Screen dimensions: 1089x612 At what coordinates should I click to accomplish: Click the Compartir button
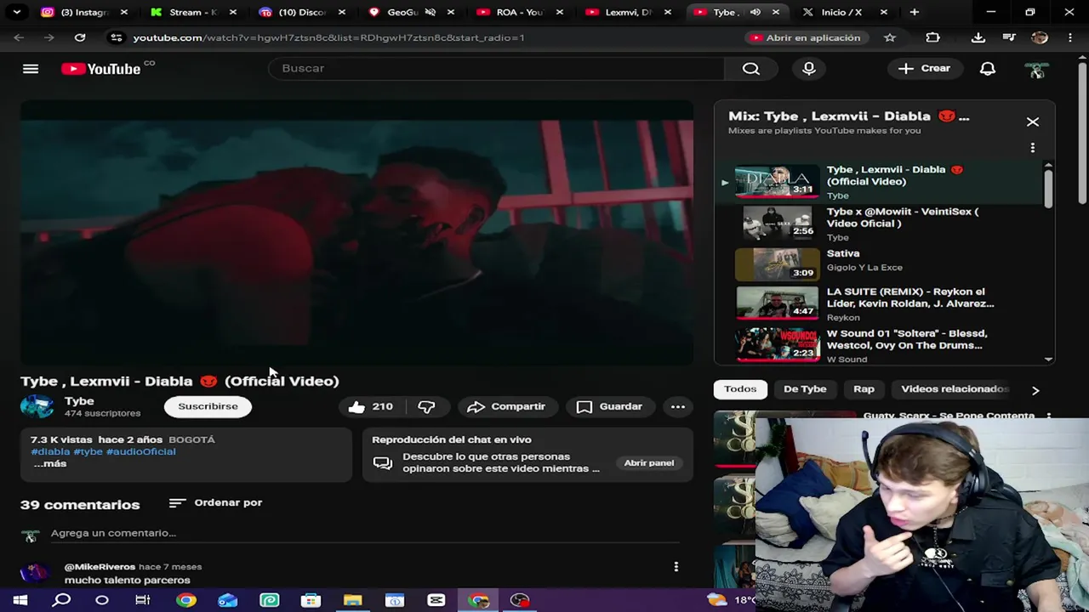[506, 406]
